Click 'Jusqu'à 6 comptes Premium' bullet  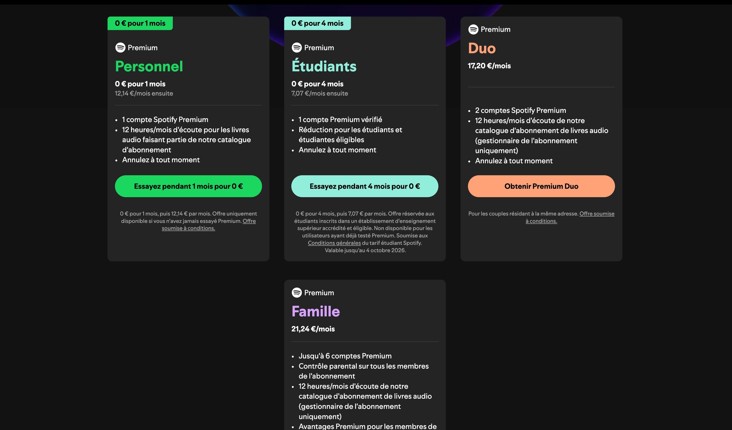pyautogui.click(x=345, y=356)
